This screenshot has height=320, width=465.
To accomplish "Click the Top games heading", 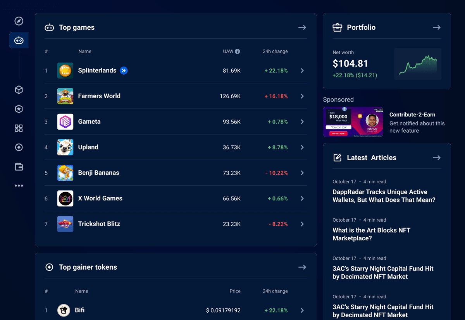I will 77,27.
